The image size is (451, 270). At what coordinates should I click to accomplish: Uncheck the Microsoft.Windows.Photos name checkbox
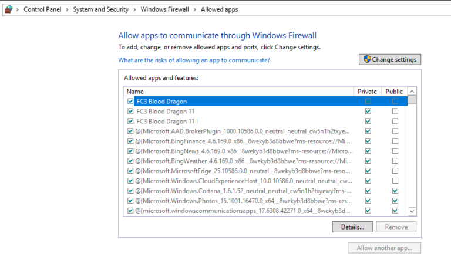click(x=130, y=201)
